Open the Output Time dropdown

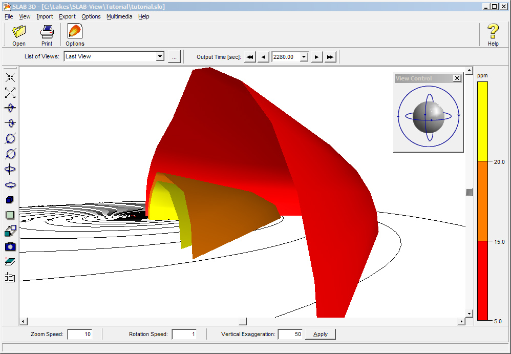pos(304,57)
